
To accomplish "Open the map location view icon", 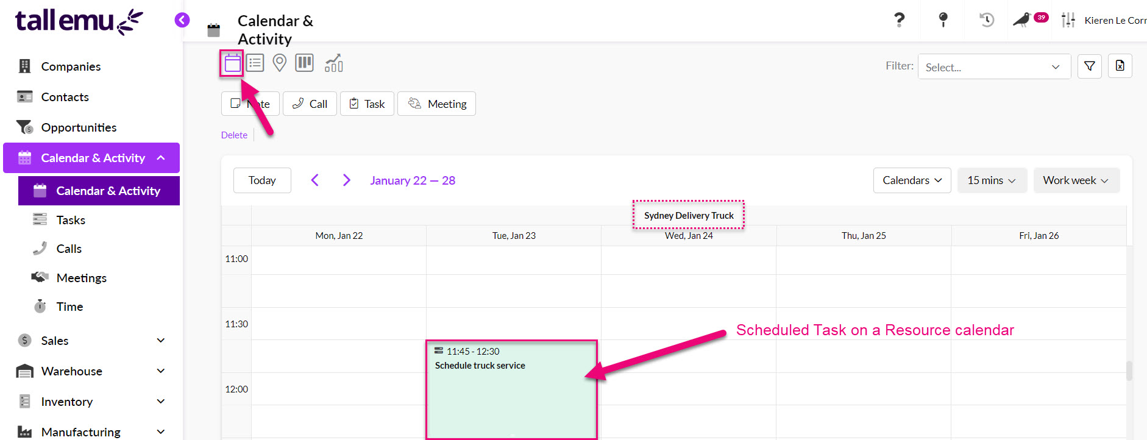I will point(280,63).
